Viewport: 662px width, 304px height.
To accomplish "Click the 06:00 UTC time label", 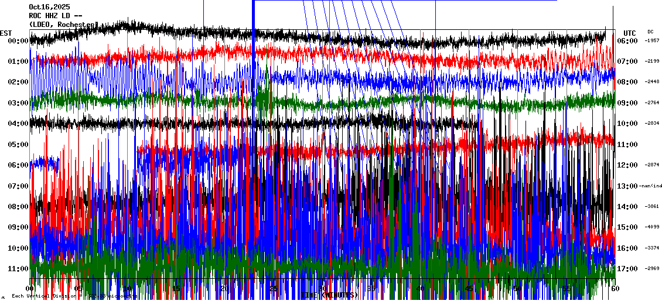I will [x=627, y=41].
